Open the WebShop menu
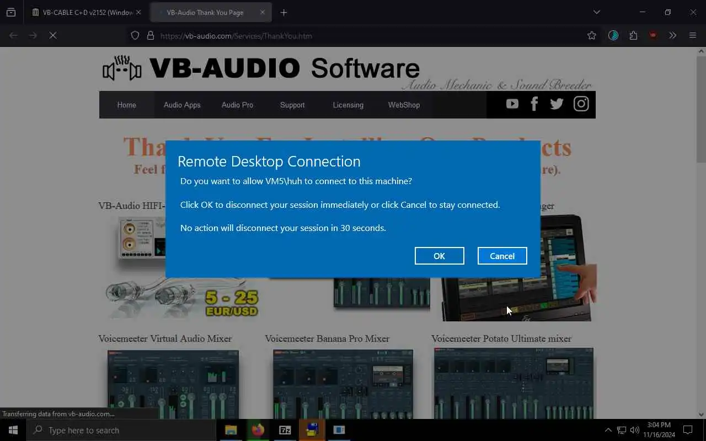The width and height of the screenshot is (706, 441). (x=404, y=105)
